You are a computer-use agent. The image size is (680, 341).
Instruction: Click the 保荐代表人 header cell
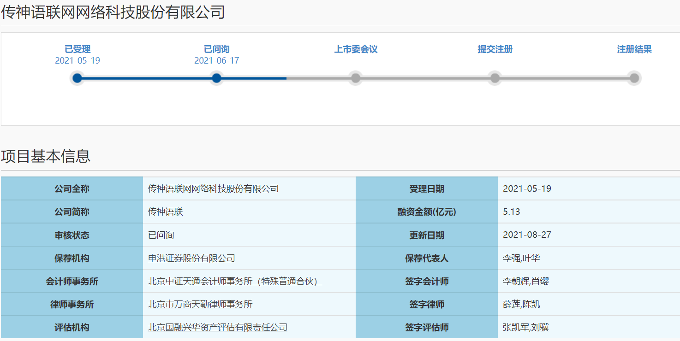(x=427, y=258)
